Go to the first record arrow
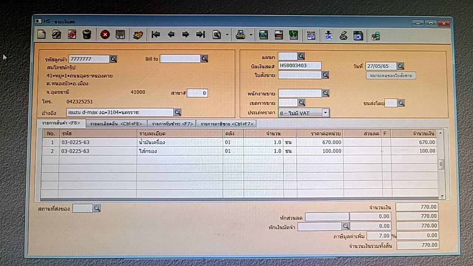 pos(156,35)
